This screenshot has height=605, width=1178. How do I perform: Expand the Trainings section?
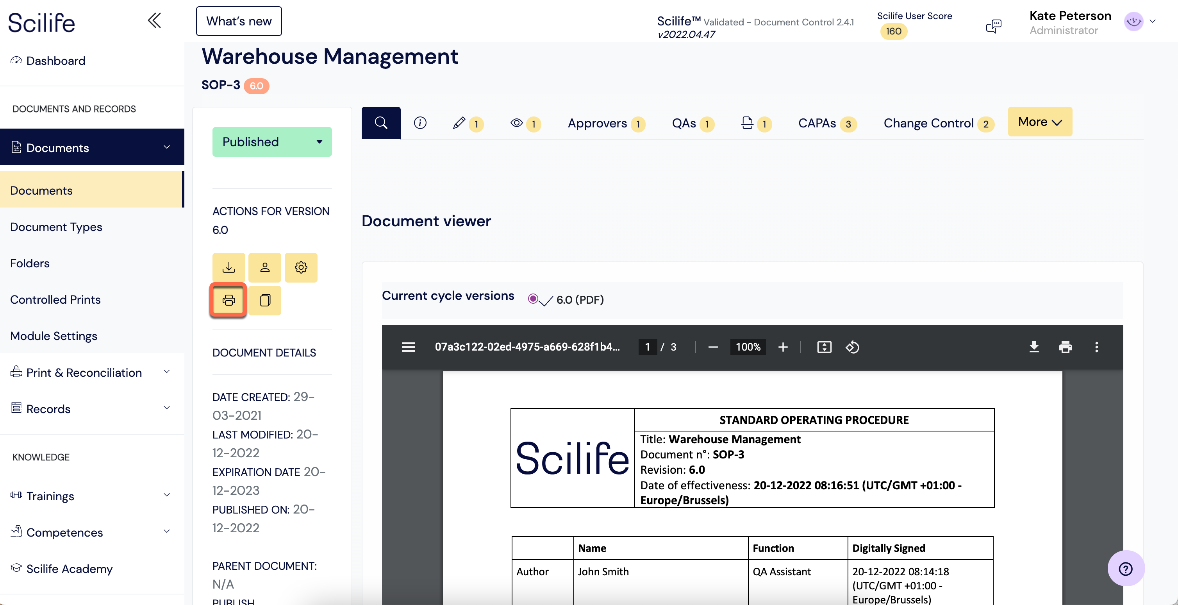click(92, 496)
